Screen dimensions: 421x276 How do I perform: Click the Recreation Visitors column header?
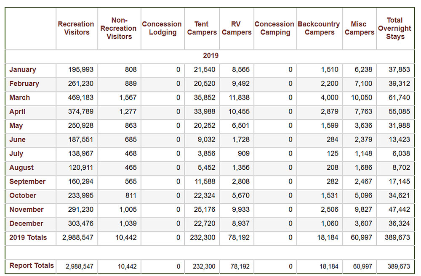pyautogui.click(x=76, y=29)
